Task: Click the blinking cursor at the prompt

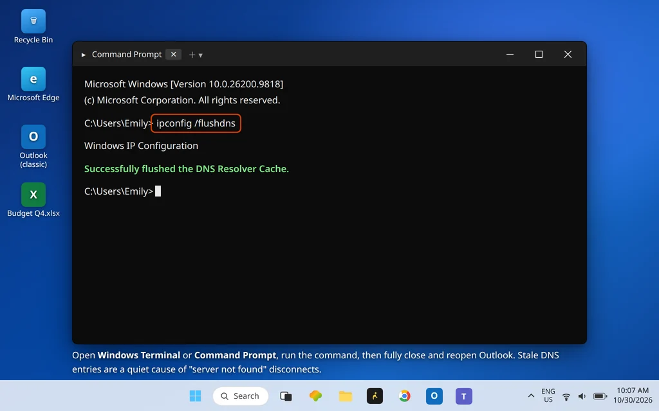Action: coord(158,191)
